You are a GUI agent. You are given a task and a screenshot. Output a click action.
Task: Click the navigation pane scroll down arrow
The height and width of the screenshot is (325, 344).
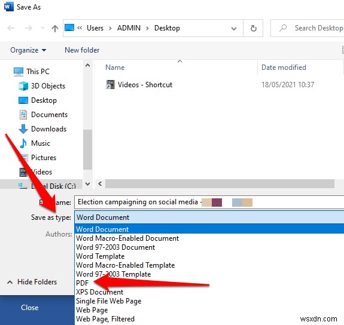(87, 184)
